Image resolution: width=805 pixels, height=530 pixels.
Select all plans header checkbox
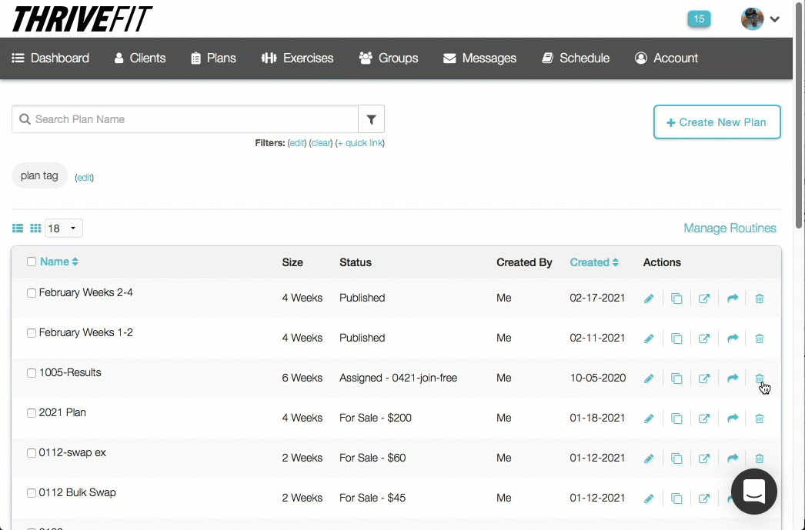[x=32, y=262]
